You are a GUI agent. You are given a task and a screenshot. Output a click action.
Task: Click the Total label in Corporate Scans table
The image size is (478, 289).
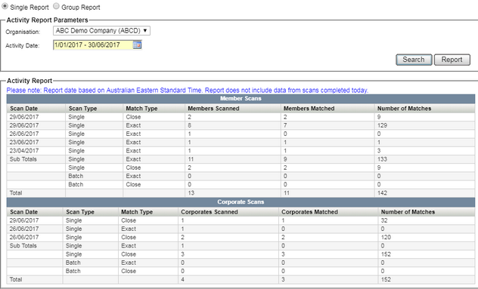16,280
